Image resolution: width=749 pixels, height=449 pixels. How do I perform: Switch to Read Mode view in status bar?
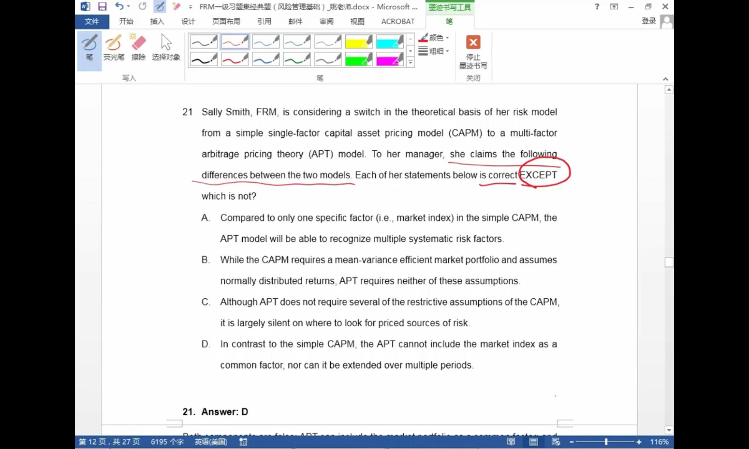coord(511,442)
